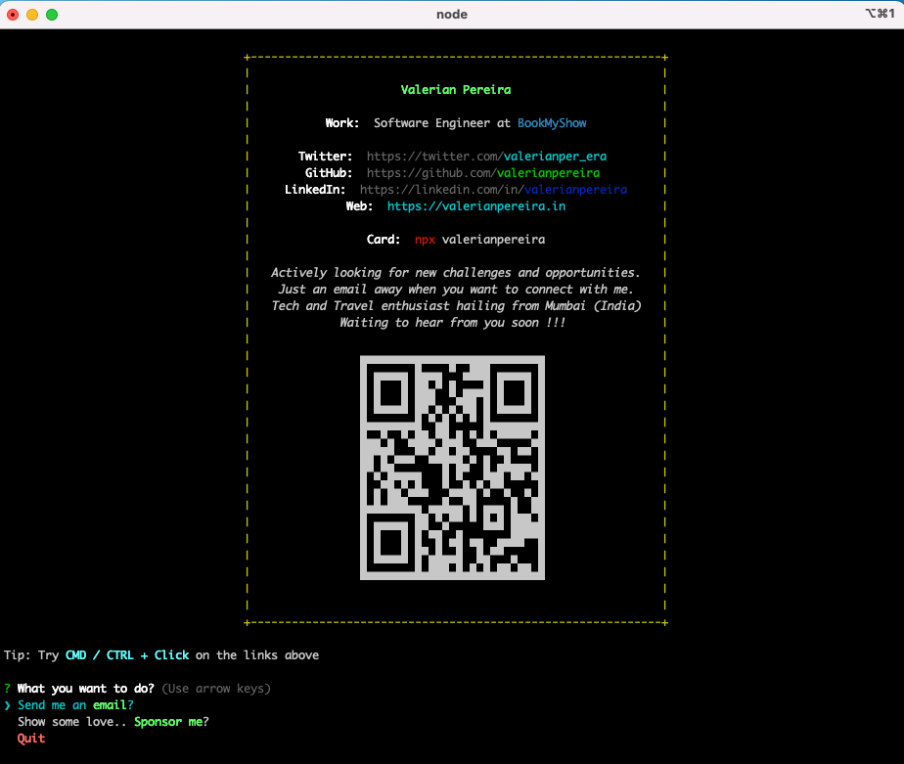The height and width of the screenshot is (764, 904).
Task: Click the '(Use arrow keys)' hint
Action: [216, 689]
